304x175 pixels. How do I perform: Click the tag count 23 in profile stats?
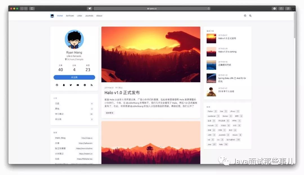point(88,70)
